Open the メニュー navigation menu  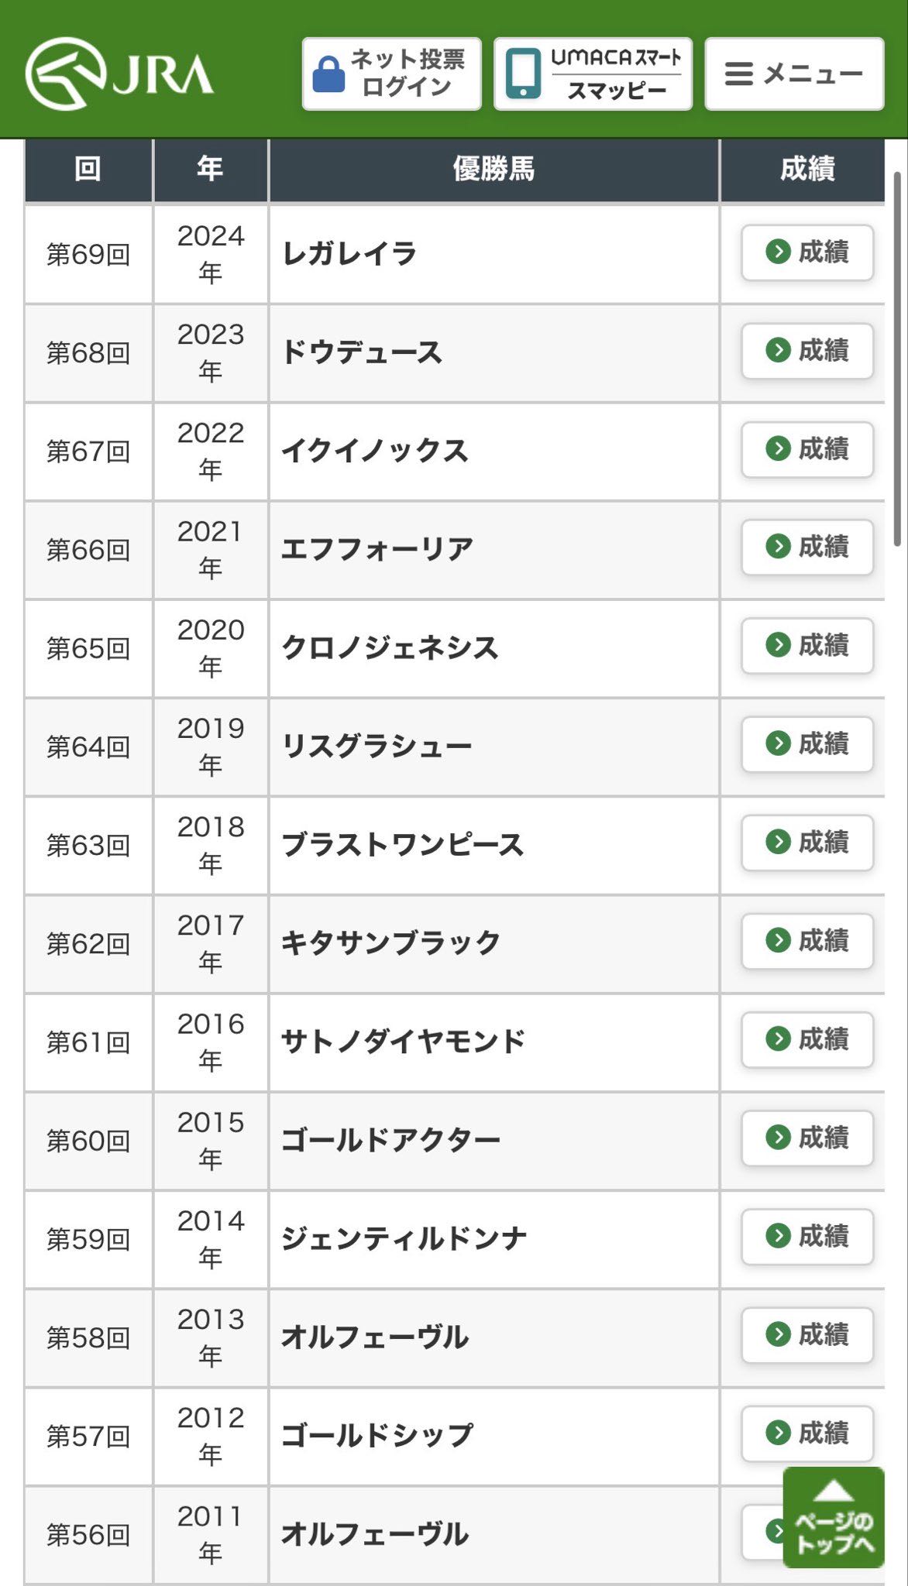pos(794,74)
